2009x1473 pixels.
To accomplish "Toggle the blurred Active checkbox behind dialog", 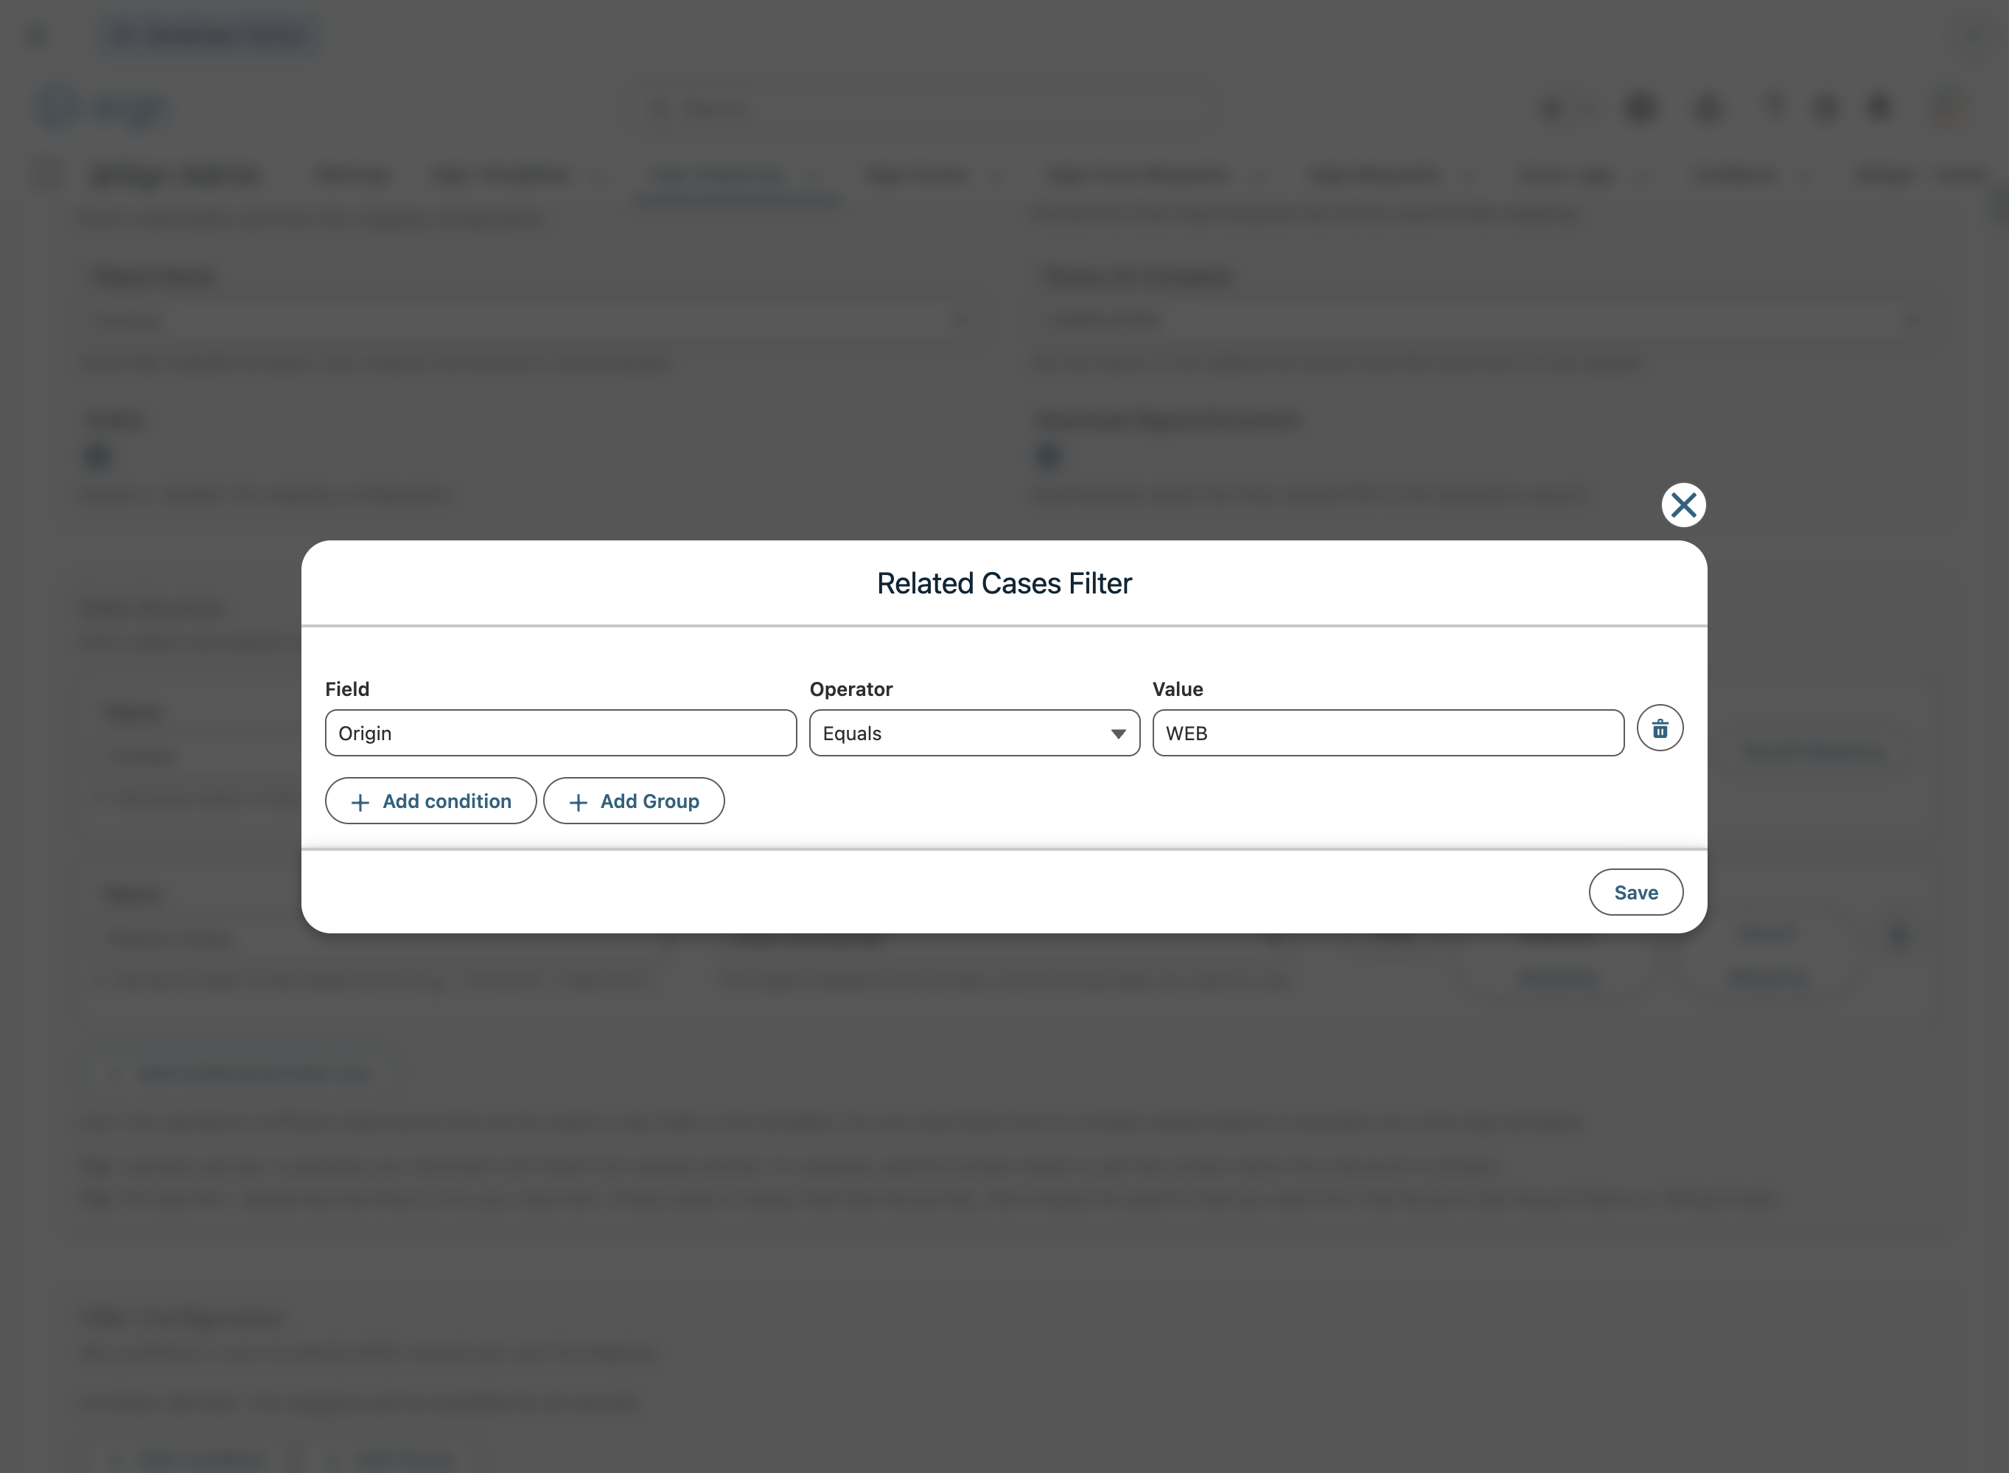I will click(x=97, y=456).
